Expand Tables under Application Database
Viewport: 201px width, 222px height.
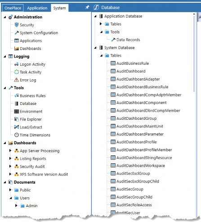coord(101,24)
